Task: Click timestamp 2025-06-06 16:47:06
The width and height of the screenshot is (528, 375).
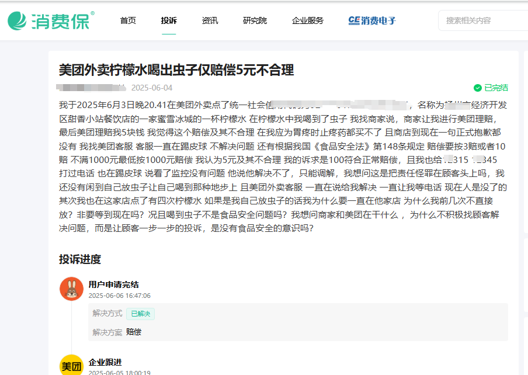Action: [x=120, y=296]
